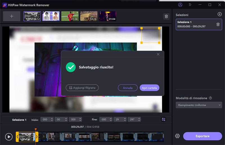Select the soccer video thumbnail 01:58
This screenshot has height=145, width=225.
(70, 16)
